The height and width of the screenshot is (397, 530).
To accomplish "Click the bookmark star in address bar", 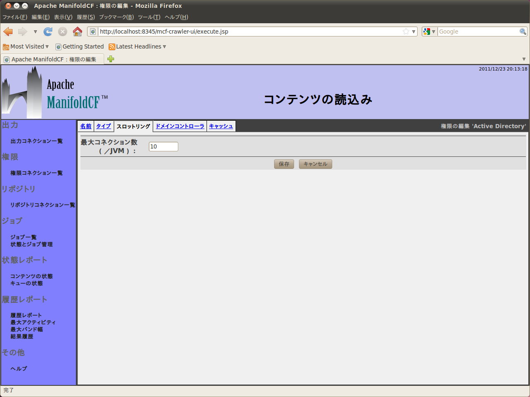I will pyautogui.click(x=406, y=32).
